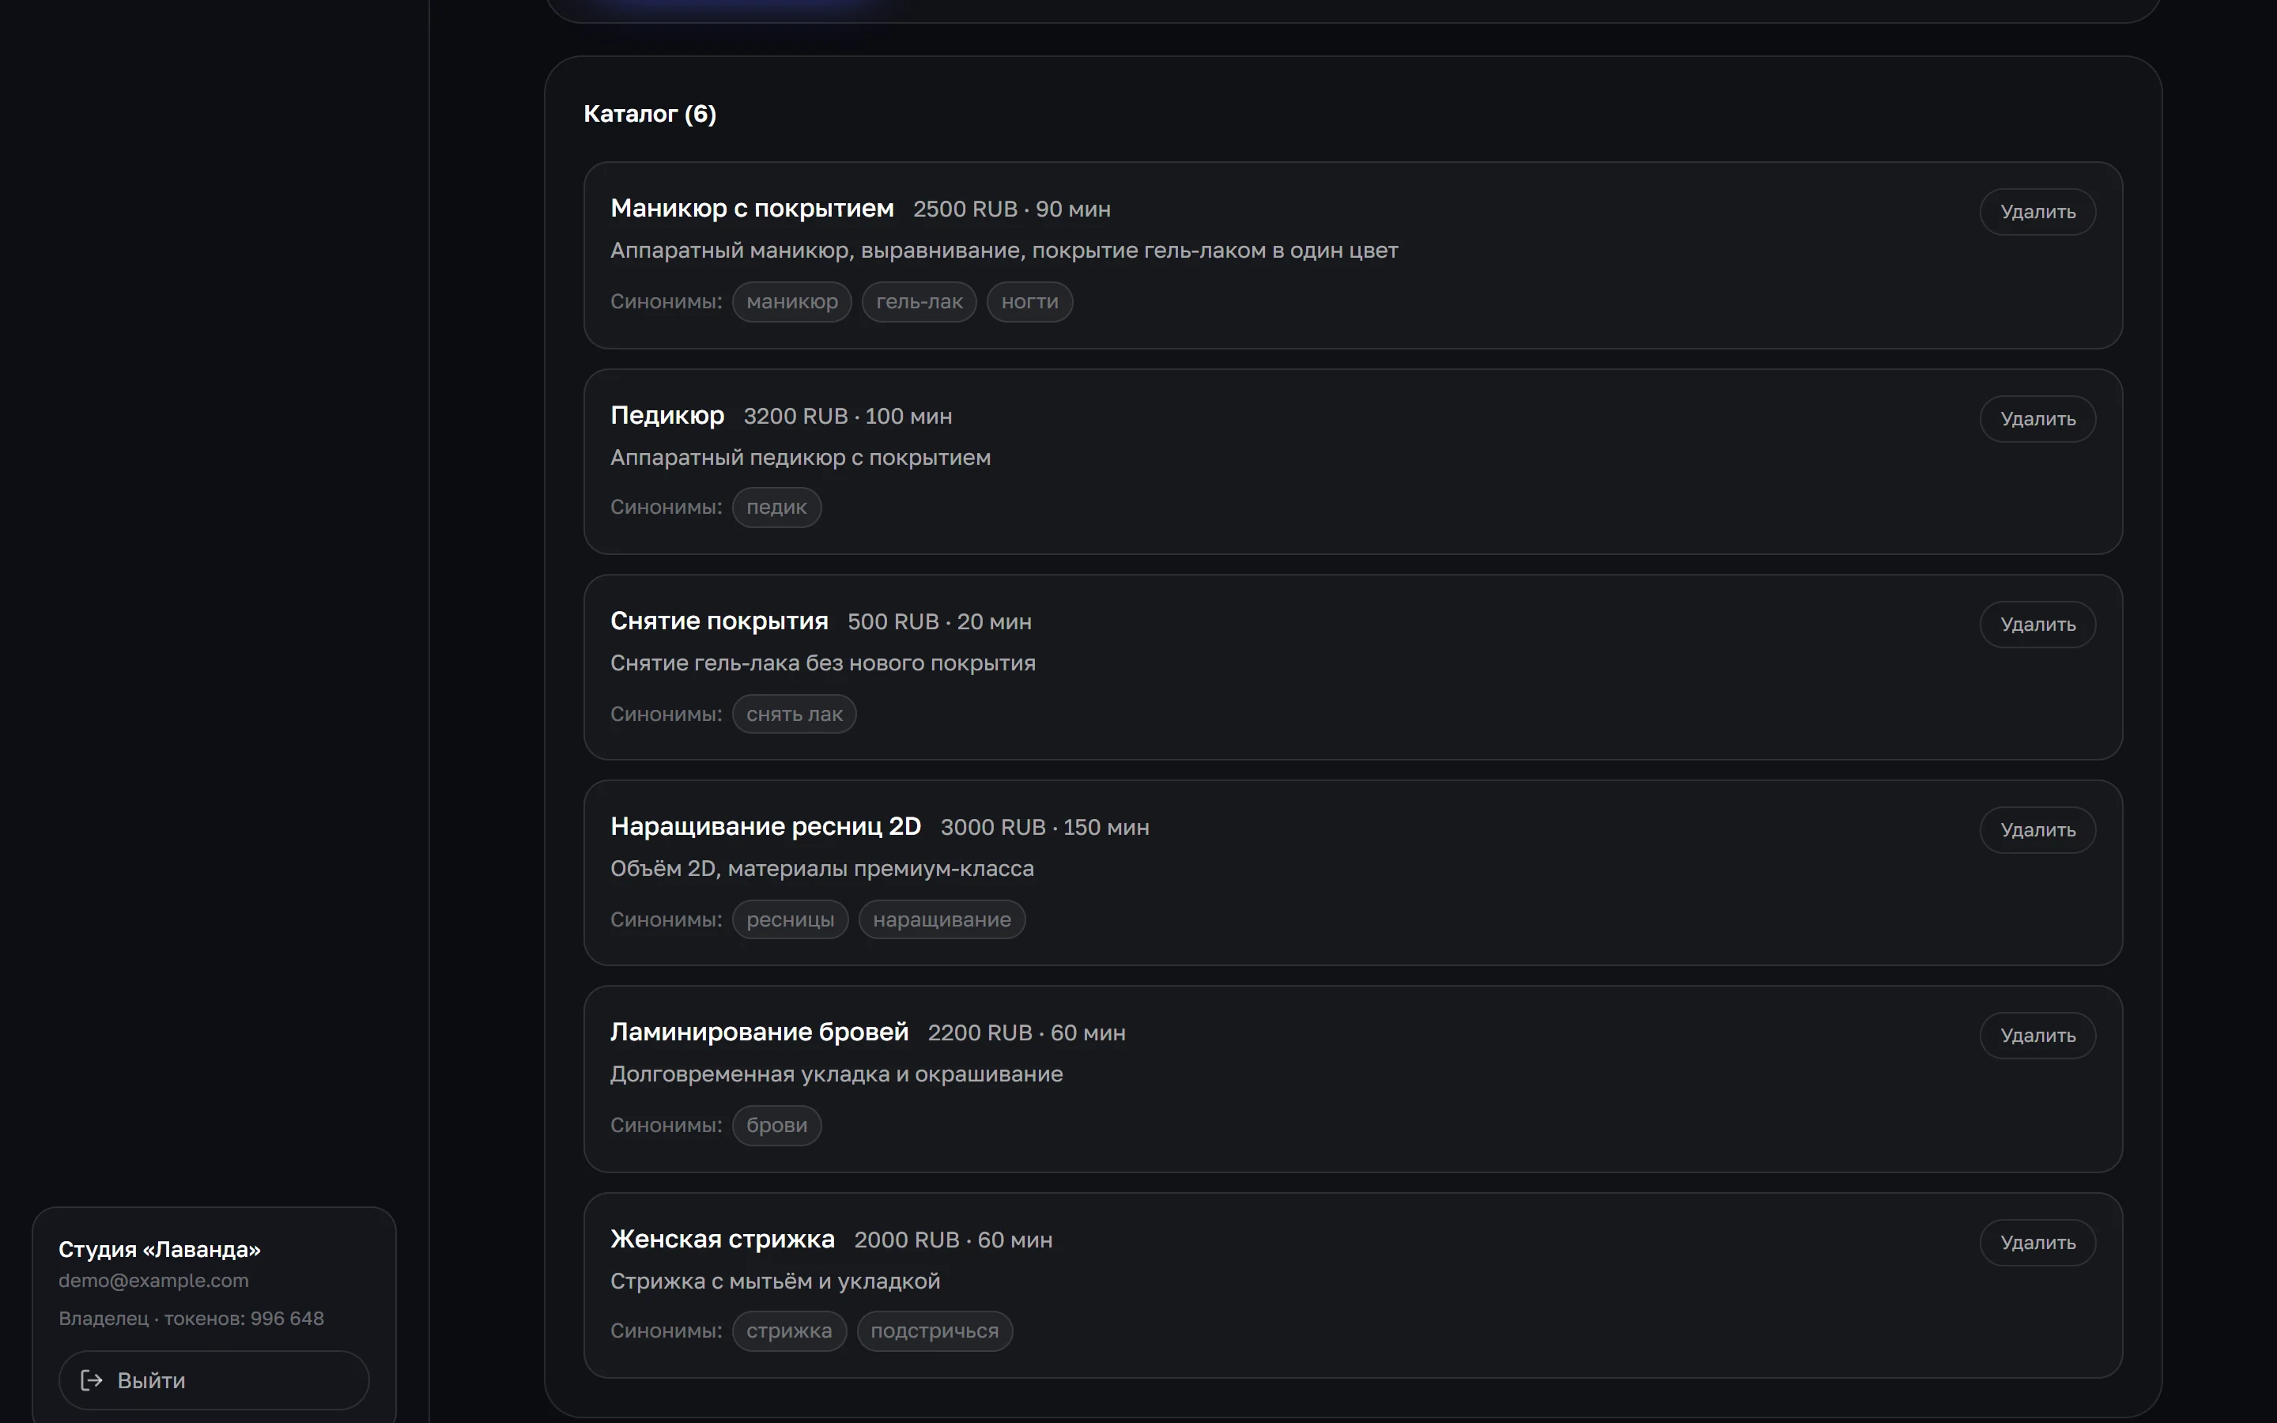Click Аппаратный педикюр с покрытием description
Viewport: 2277px width, 1423px height.
pyautogui.click(x=800, y=458)
